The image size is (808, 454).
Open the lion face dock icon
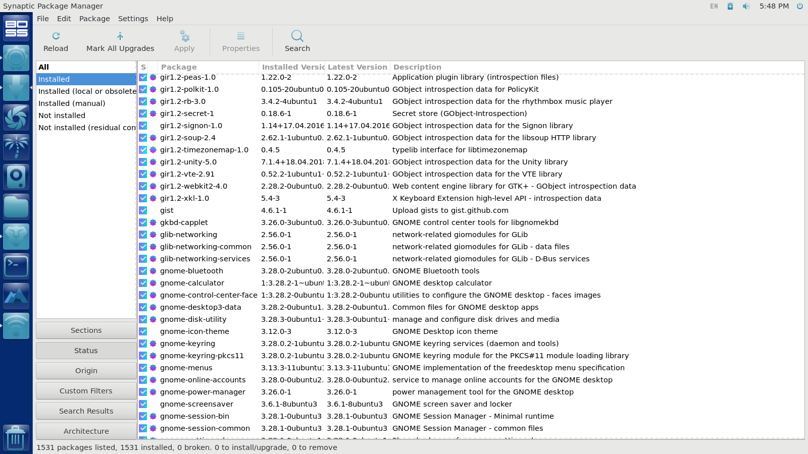16,237
